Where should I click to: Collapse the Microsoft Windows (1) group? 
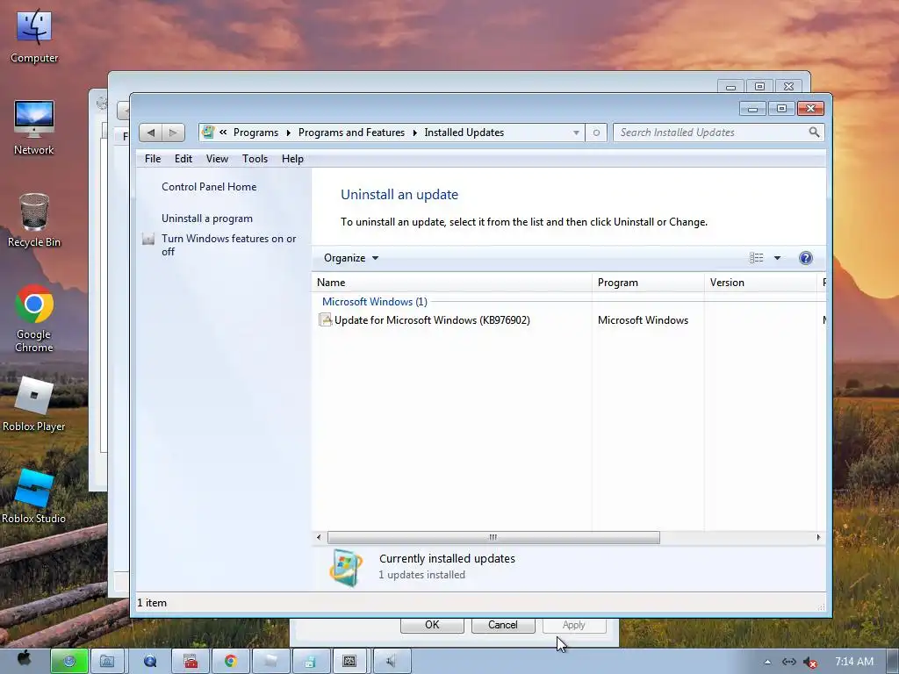pyautogui.click(x=374, y=302)
